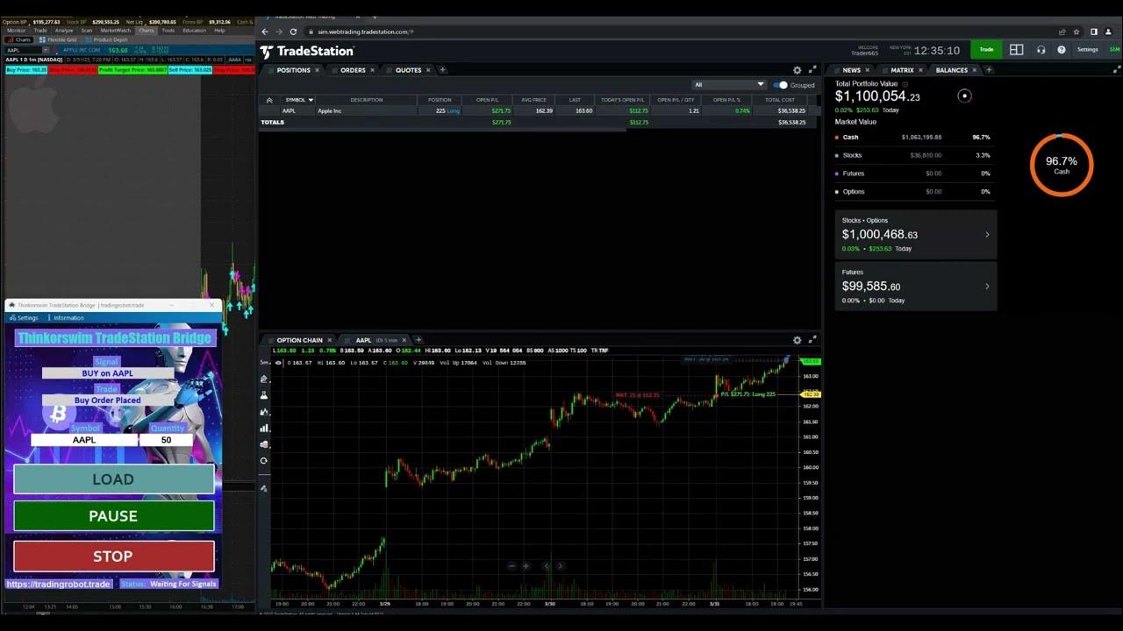Open the Flexible Grid tab in thinkorswim

(58, 39)
